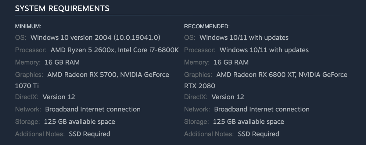
Task: Click the recommended OS Windows 10/11 text
Action: tap(244, 38)
